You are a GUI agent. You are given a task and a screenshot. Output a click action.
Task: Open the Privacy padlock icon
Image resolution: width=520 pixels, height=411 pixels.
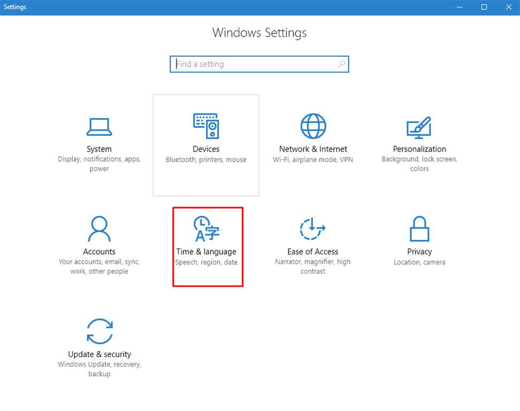419,229
